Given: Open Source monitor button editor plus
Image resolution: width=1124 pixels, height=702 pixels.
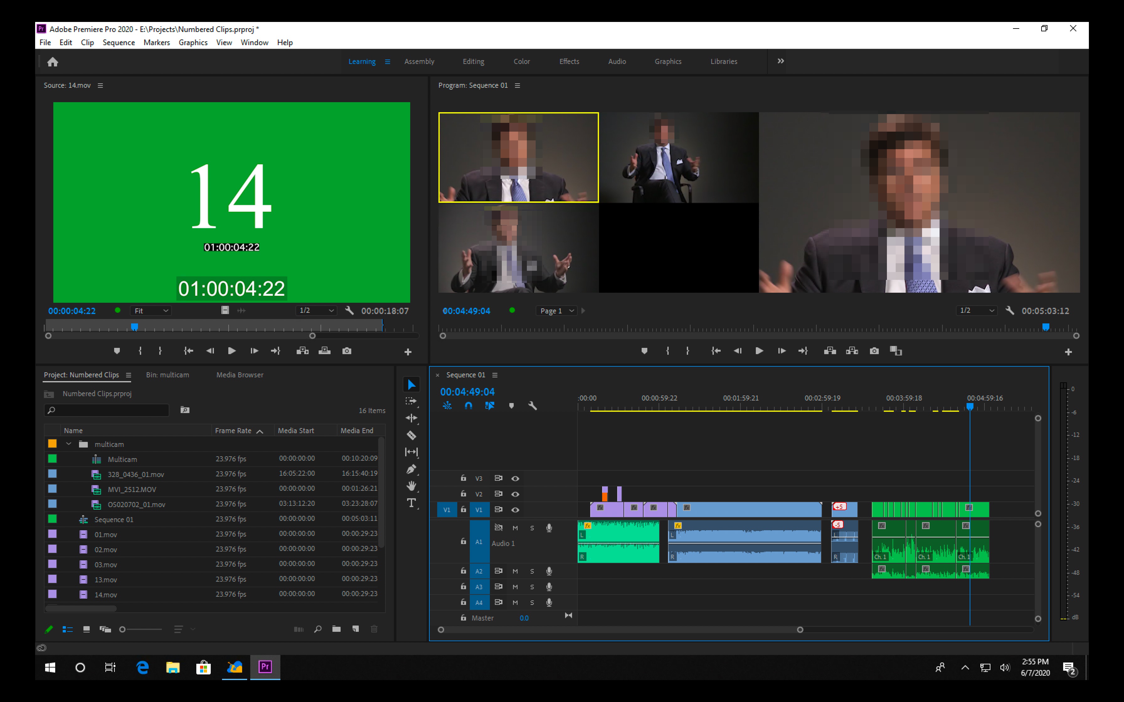Looking at the screenshot, I should pyautogui.click(x=408, y=352).
